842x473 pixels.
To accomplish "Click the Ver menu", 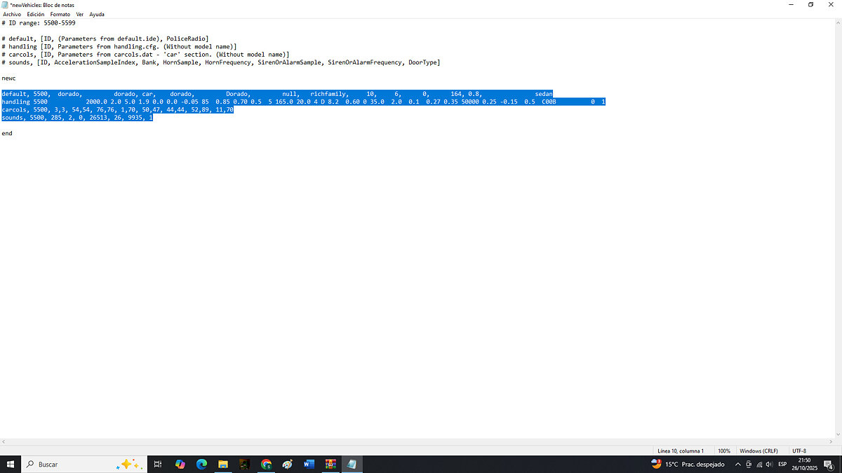I will tap(80, 14).
